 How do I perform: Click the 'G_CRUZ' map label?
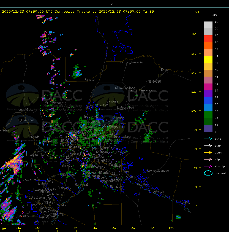coord(67,145)
